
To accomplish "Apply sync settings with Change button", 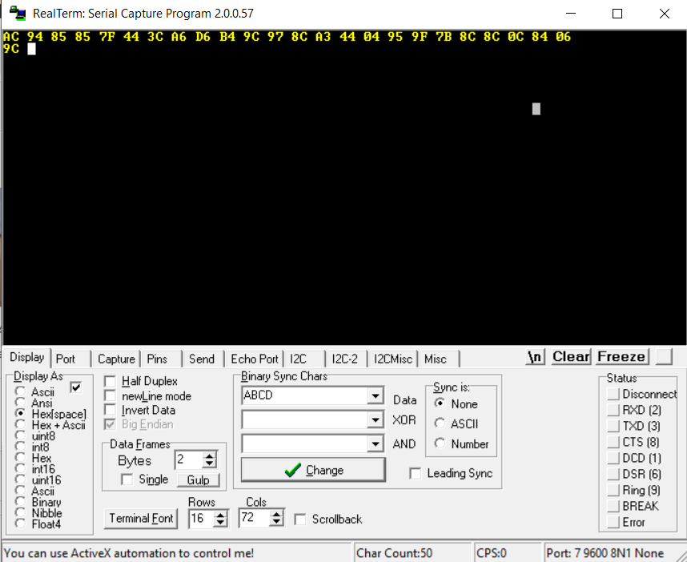I will tap(313, 470).
